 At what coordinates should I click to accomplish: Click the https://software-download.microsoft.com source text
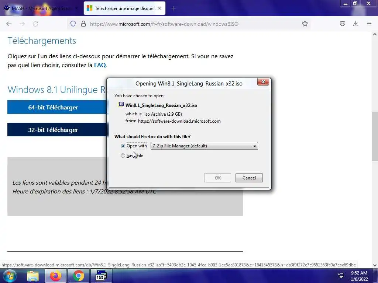[x=179, y=121]
